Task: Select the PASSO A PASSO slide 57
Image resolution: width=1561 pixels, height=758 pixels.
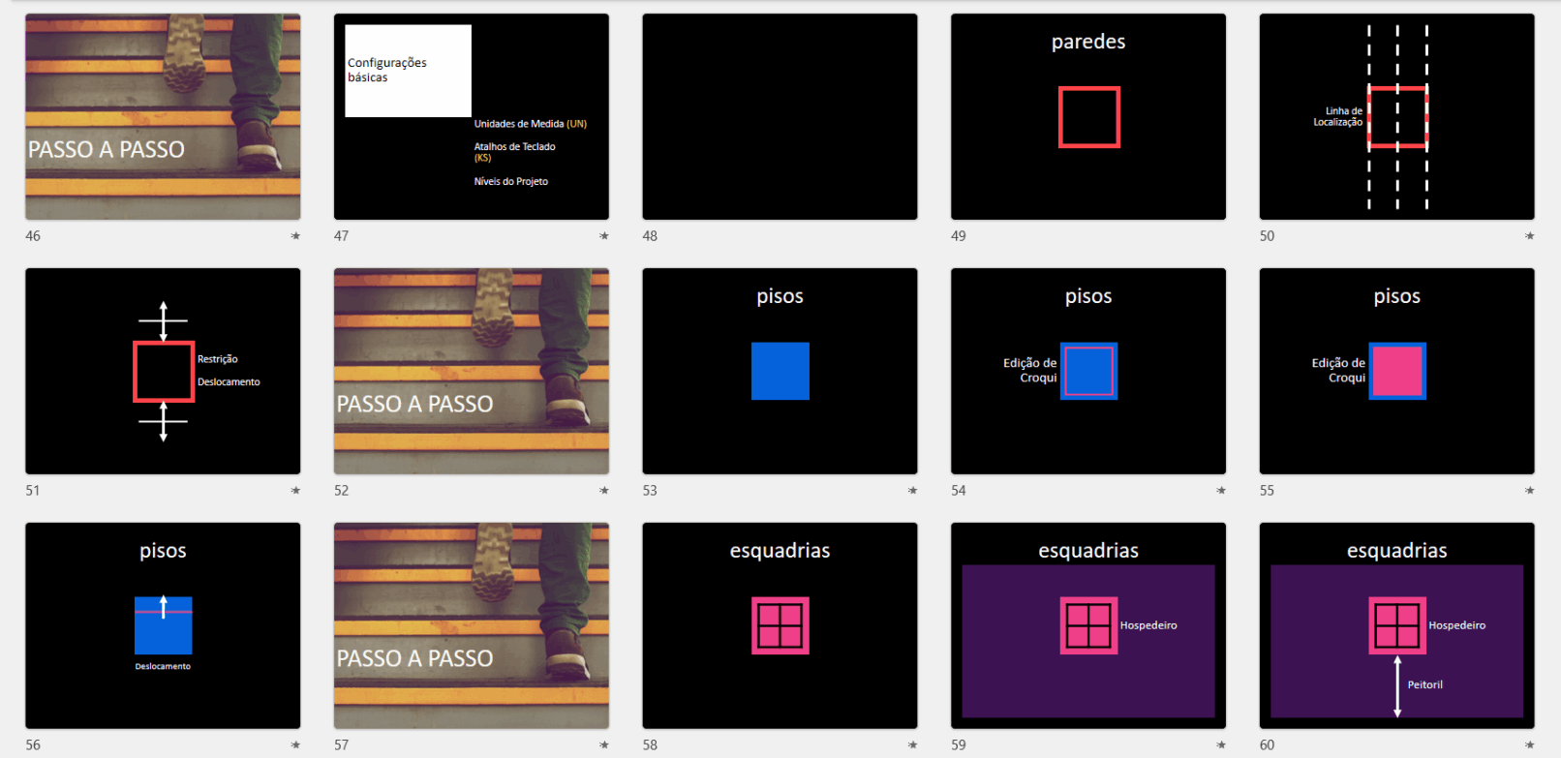Action: 471,625
